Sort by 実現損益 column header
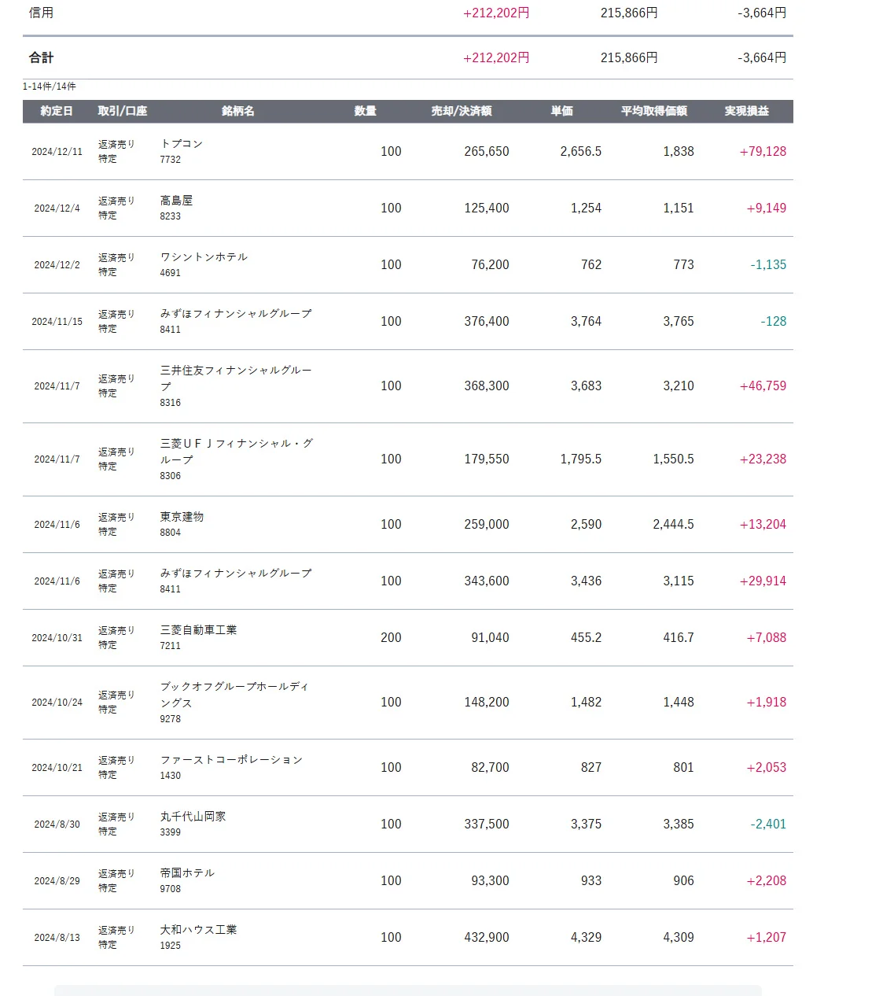 [746, 111]
